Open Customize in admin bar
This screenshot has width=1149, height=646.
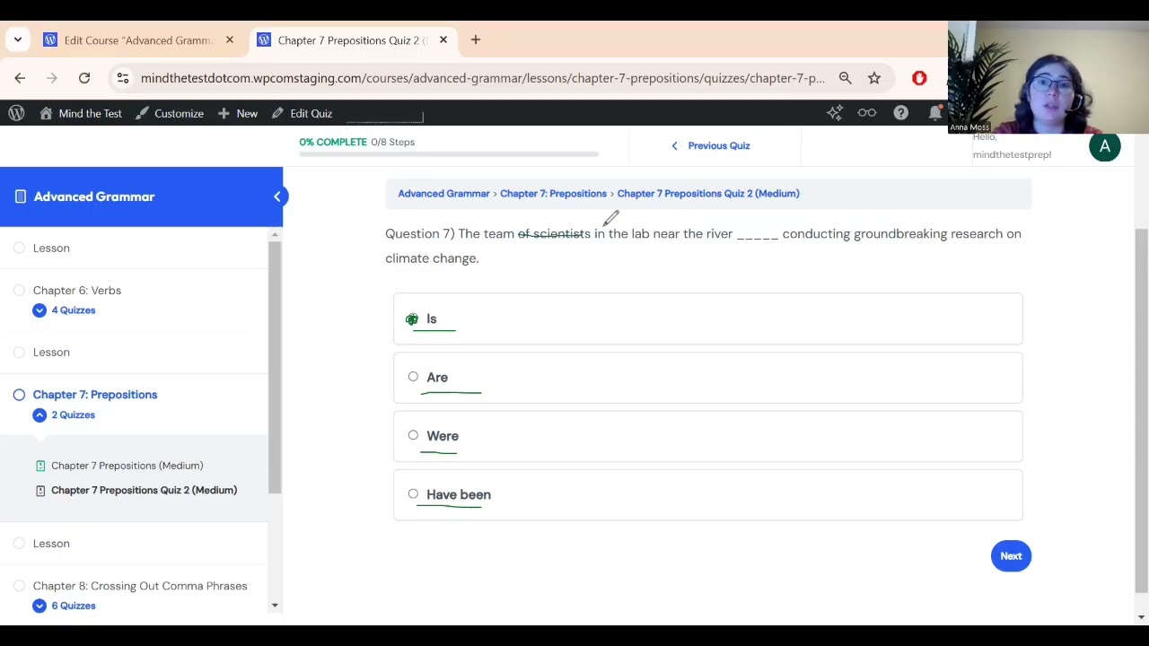(x=170, y=113)
